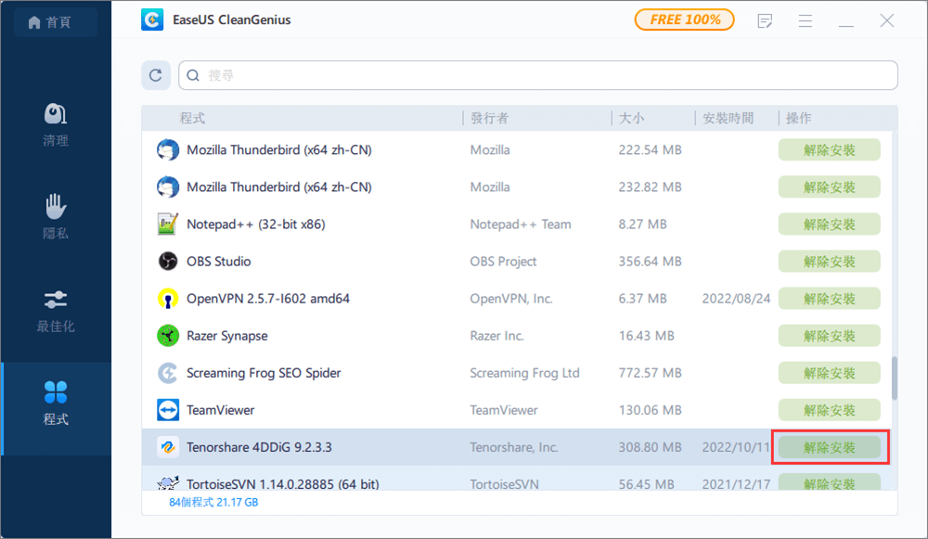Screen dimensions: 928x539
Task: Click the program list vertical scrollbar
Action: [895, 379]
